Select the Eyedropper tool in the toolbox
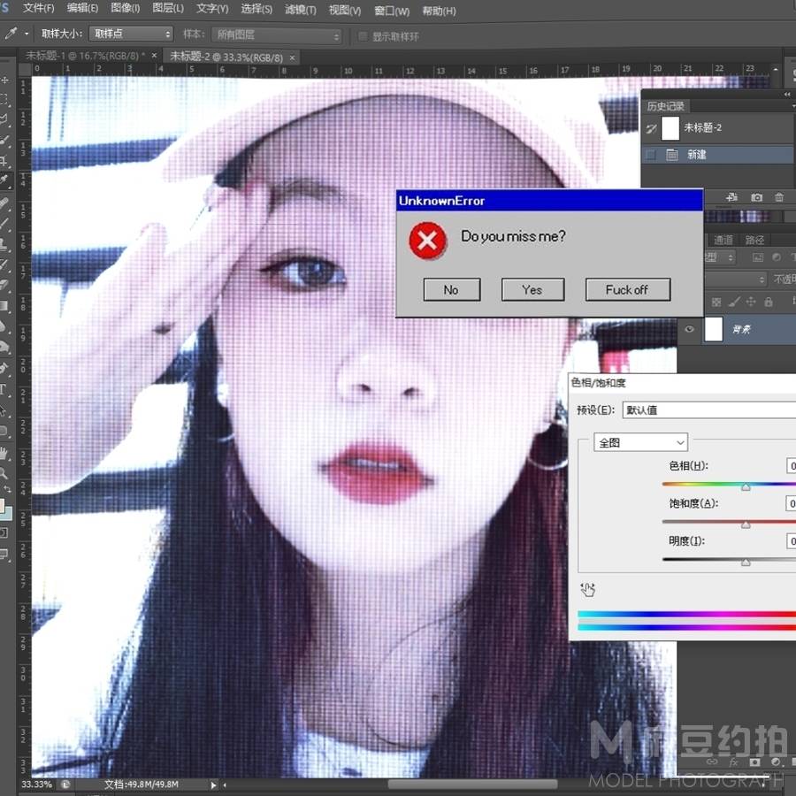Viewport: 796px width, 796px height. (x=4, y=180)
